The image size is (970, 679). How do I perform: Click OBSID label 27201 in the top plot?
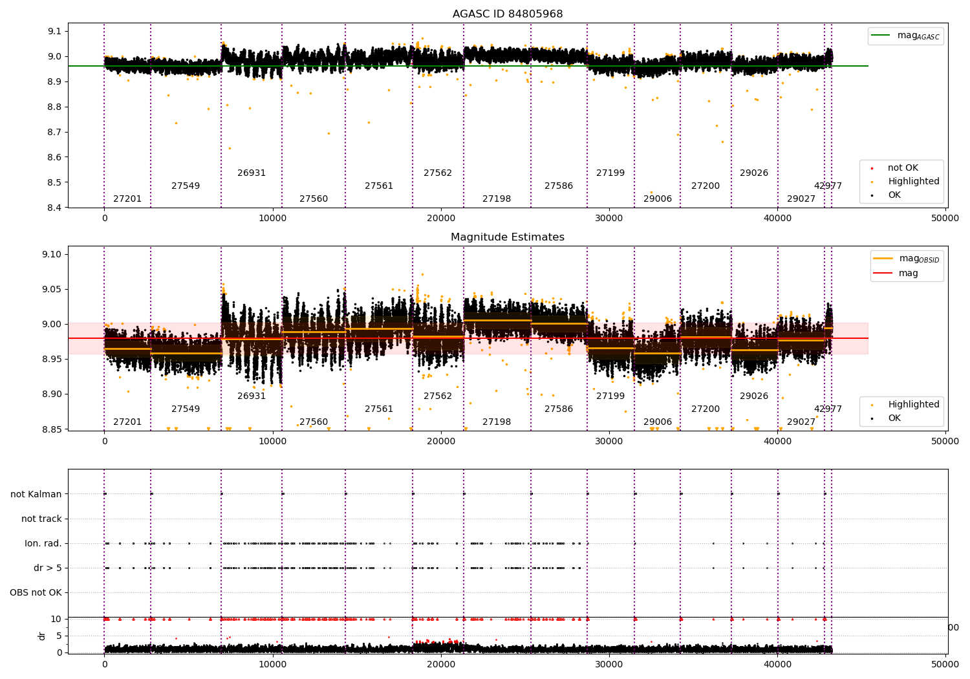127,199
